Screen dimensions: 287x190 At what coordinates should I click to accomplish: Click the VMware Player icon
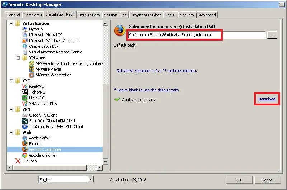[x=32, y=69]
